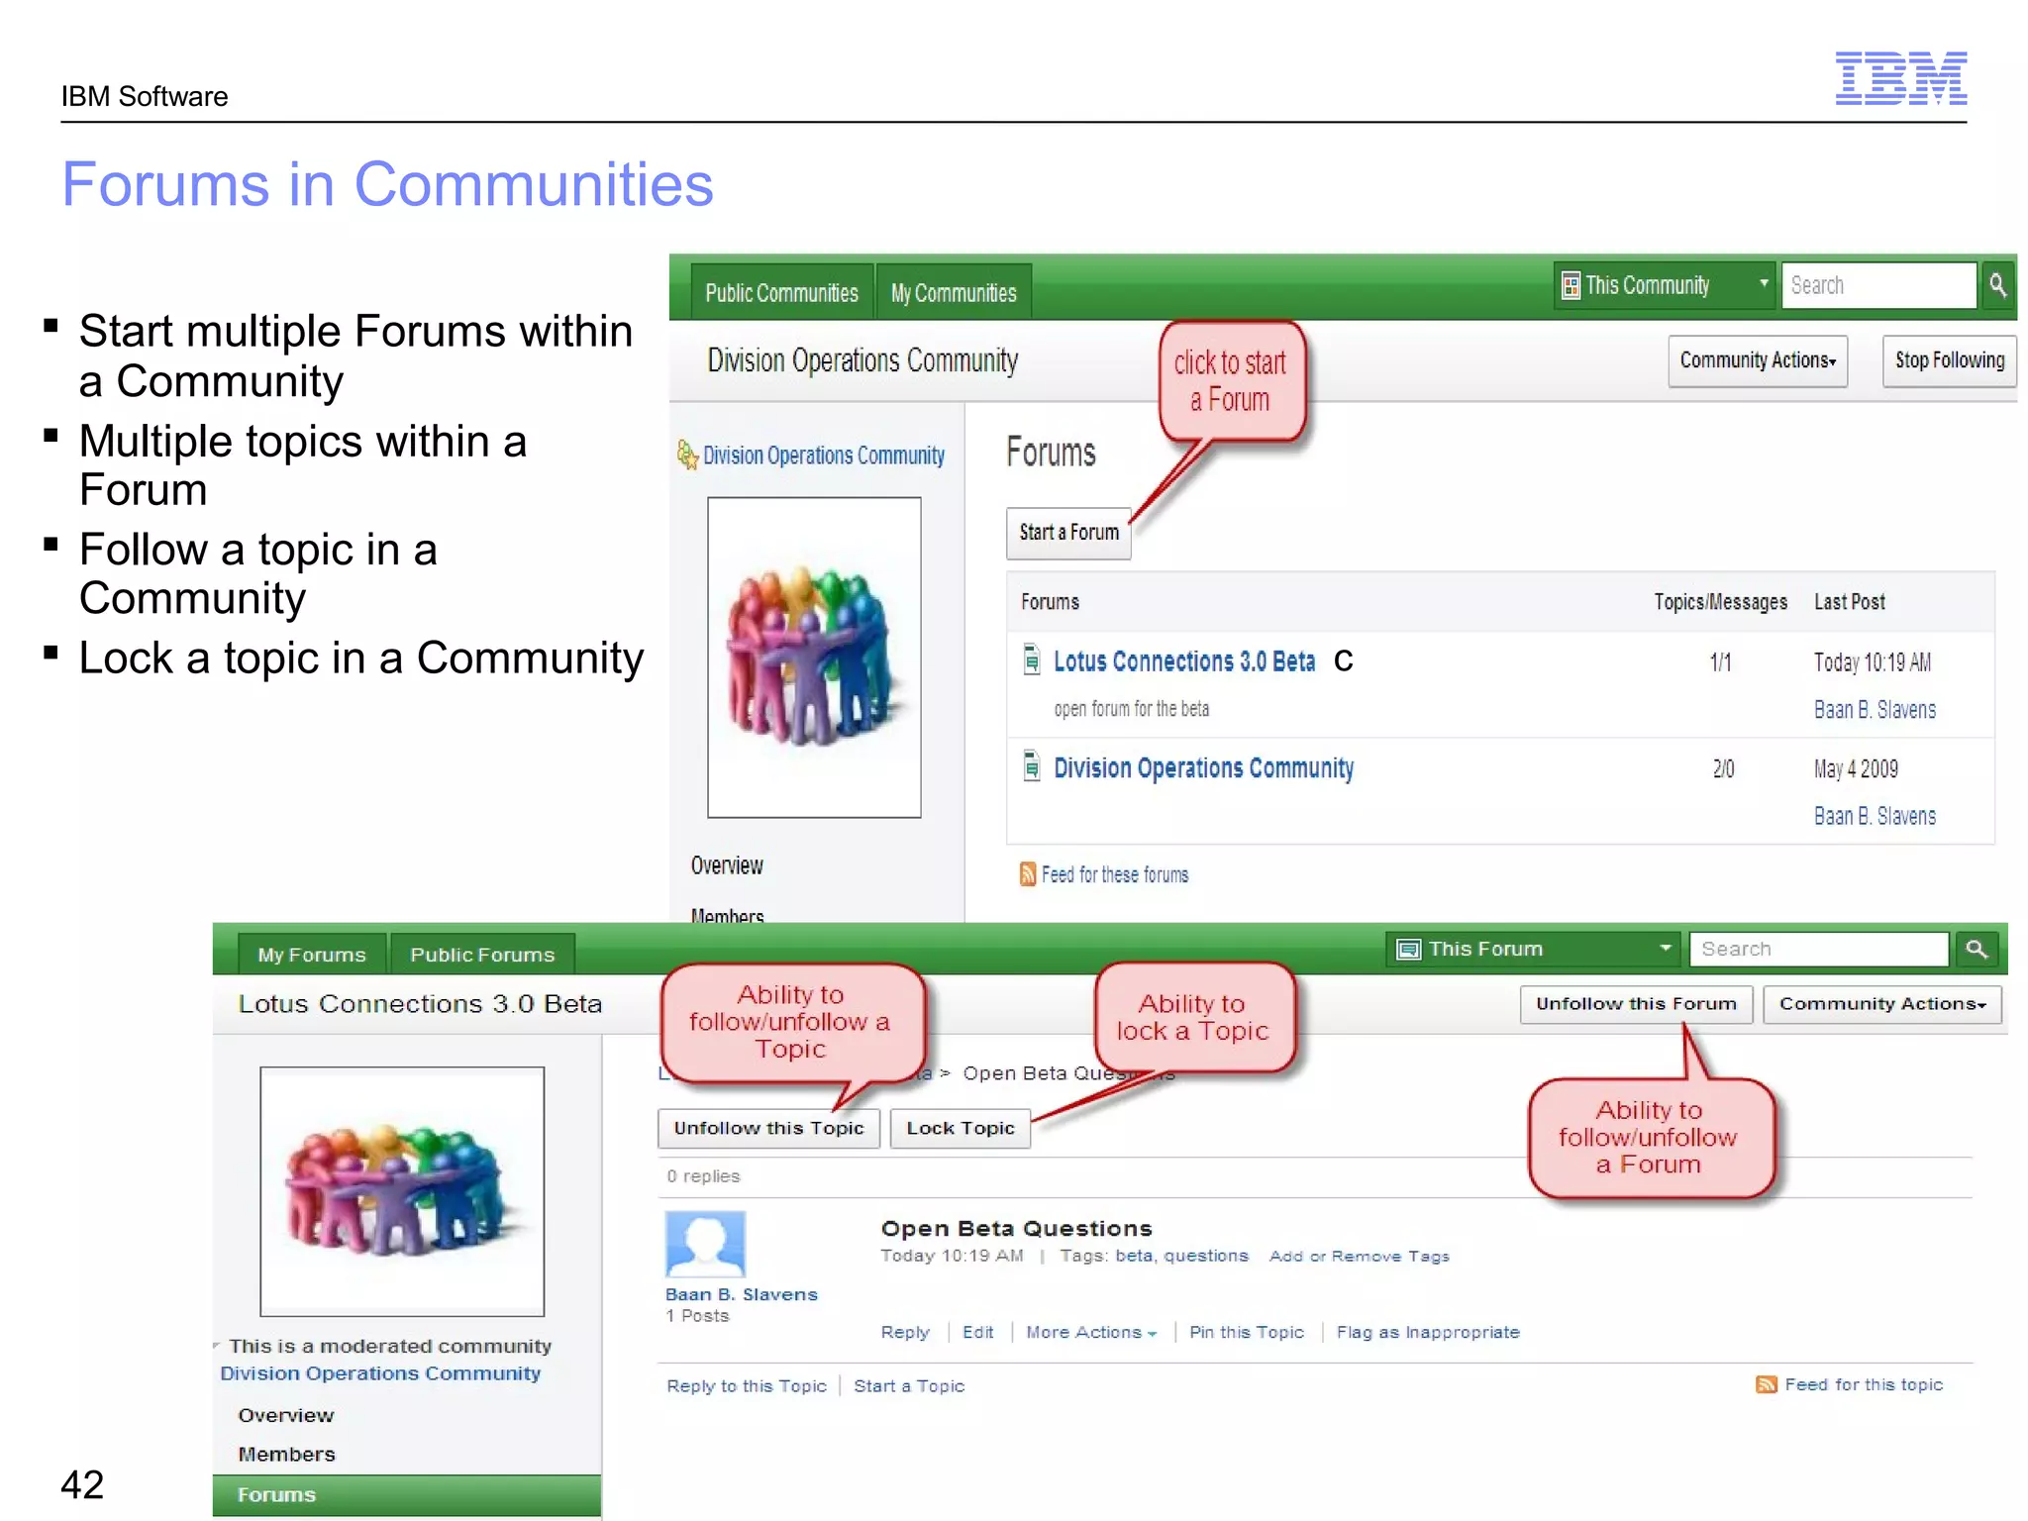The image size is (2028, 1521).
Task: Click Start a Topic link
Action: coord(909,1386)
